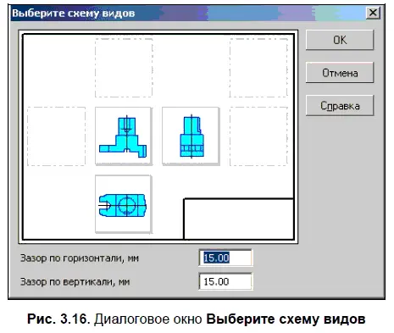Enable the empty view slot left of the front view
Screen dimensions: 394x333
point(56,136)
